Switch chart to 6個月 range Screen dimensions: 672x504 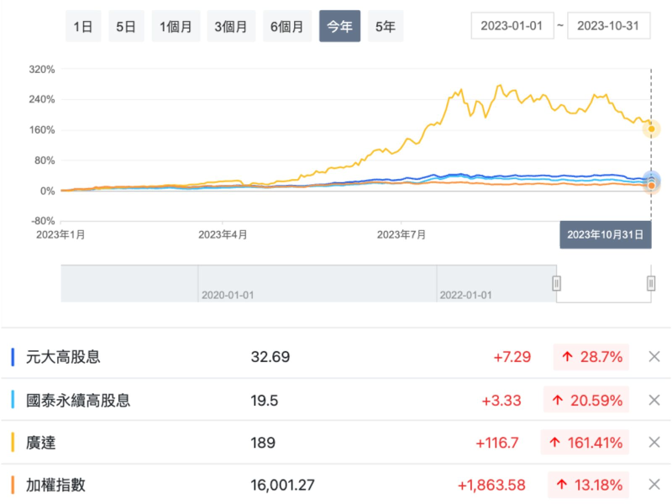[x=286, y=26]
